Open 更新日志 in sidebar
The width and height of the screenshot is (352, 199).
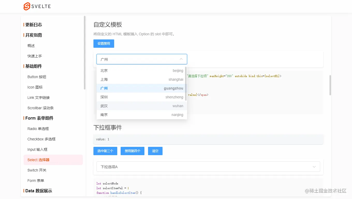coord(34,25)
